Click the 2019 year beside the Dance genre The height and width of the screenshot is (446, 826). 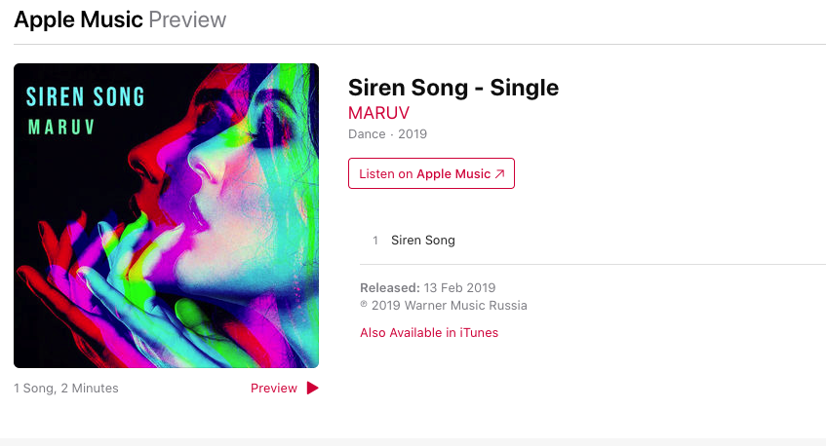coord(413,134)
